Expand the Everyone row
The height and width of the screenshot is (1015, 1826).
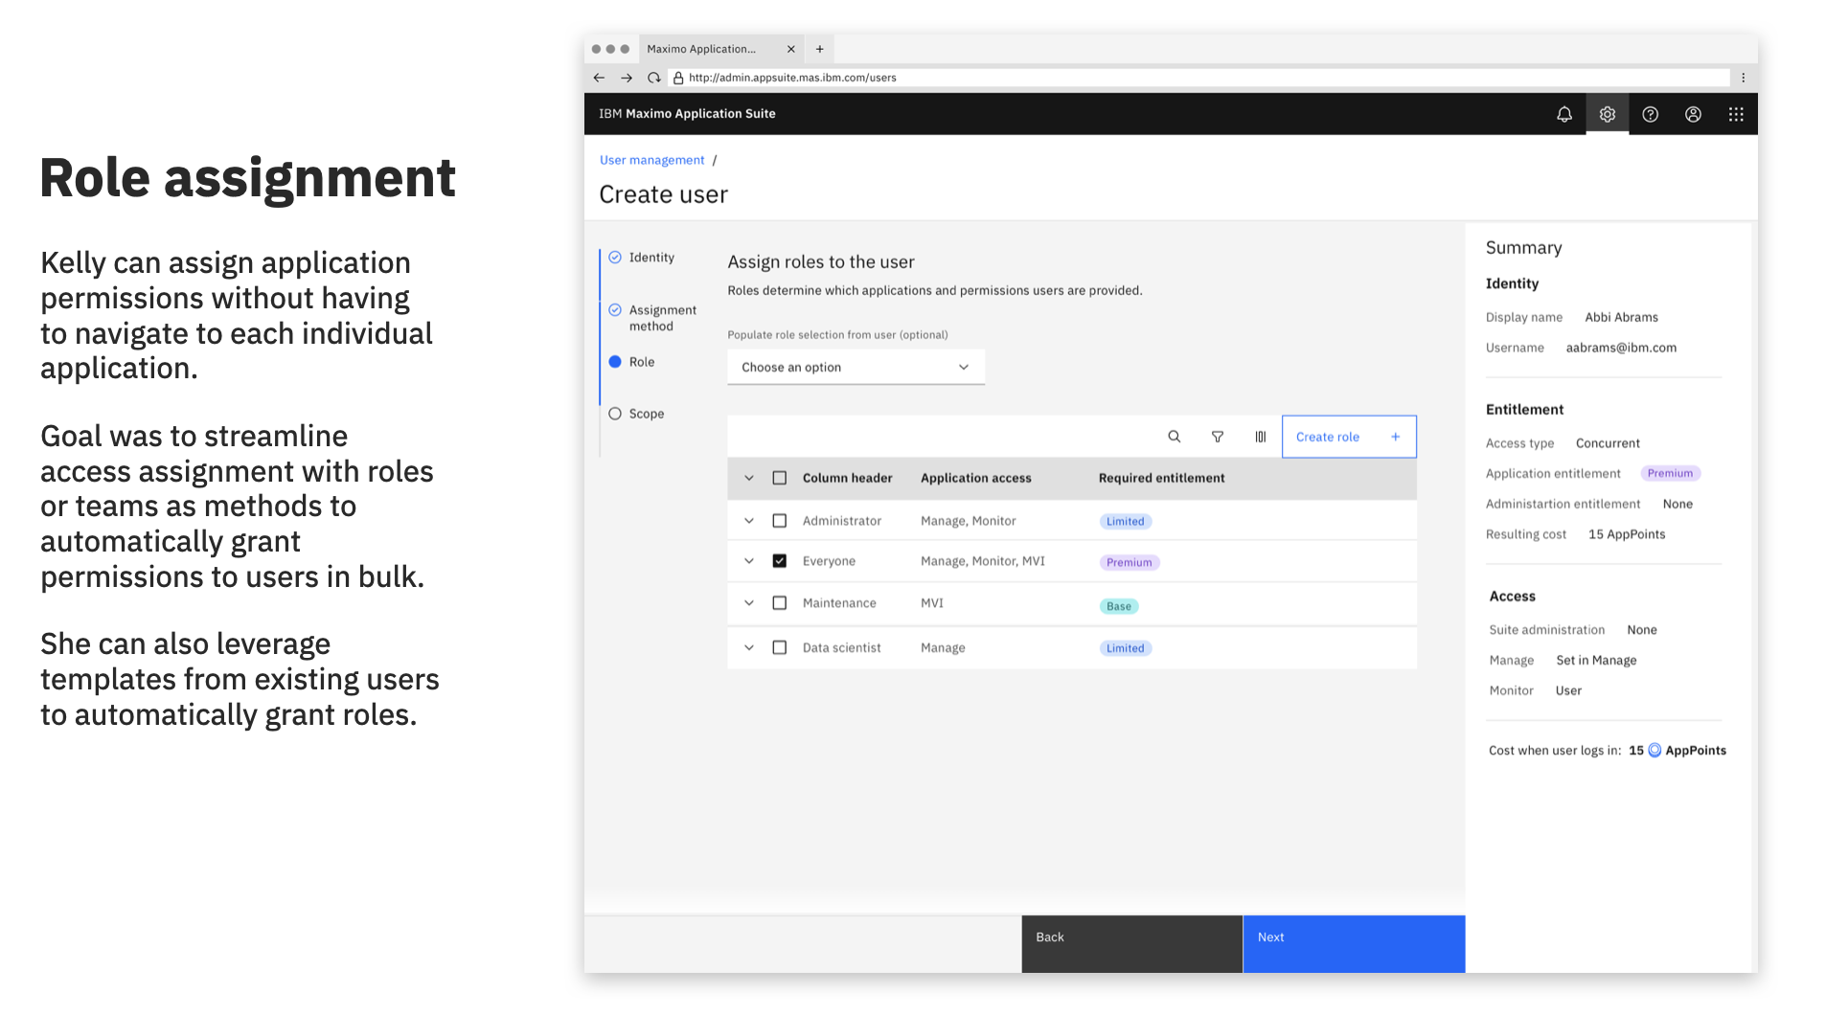pos(748,561)
